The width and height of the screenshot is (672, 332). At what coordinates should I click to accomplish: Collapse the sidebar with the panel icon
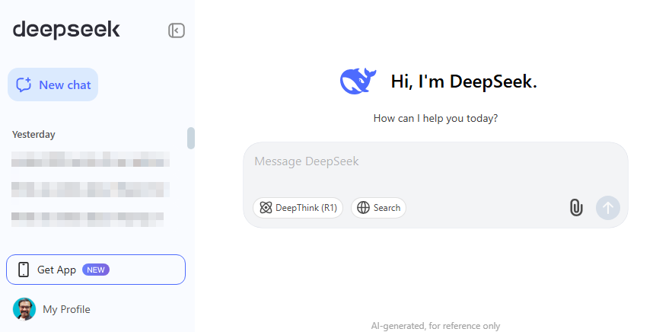pyautogui.click(x=176, y=30)
